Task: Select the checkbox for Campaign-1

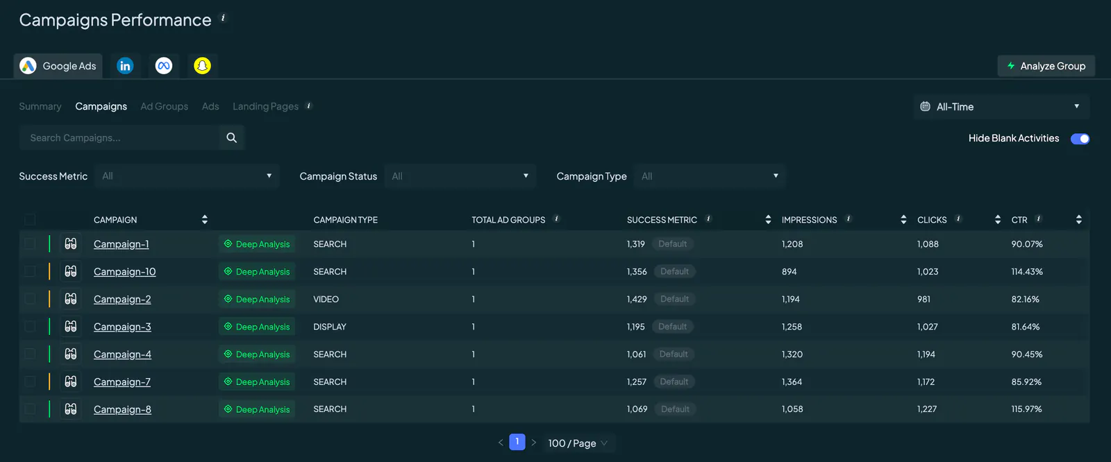Action: (x=30, y=244)
